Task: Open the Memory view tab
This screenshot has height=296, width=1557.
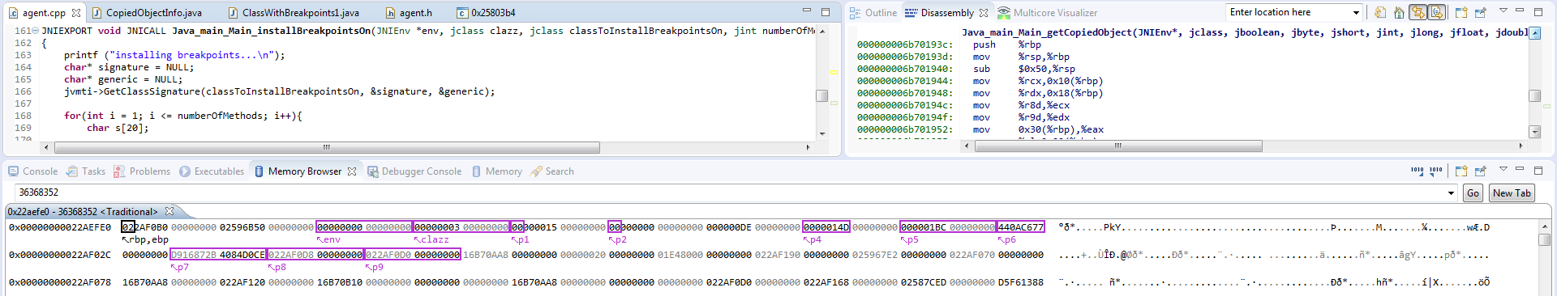Action: coord(497,171)
